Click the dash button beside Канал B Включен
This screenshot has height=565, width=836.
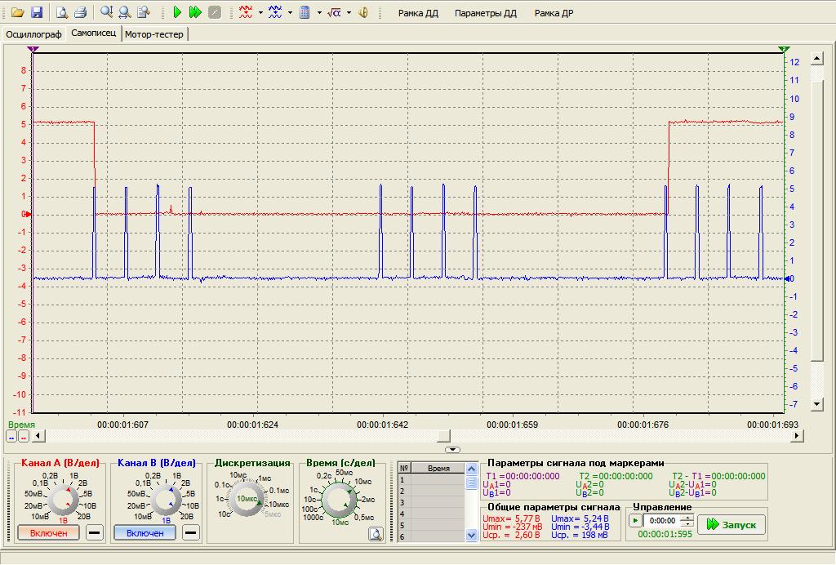[191, 532]
